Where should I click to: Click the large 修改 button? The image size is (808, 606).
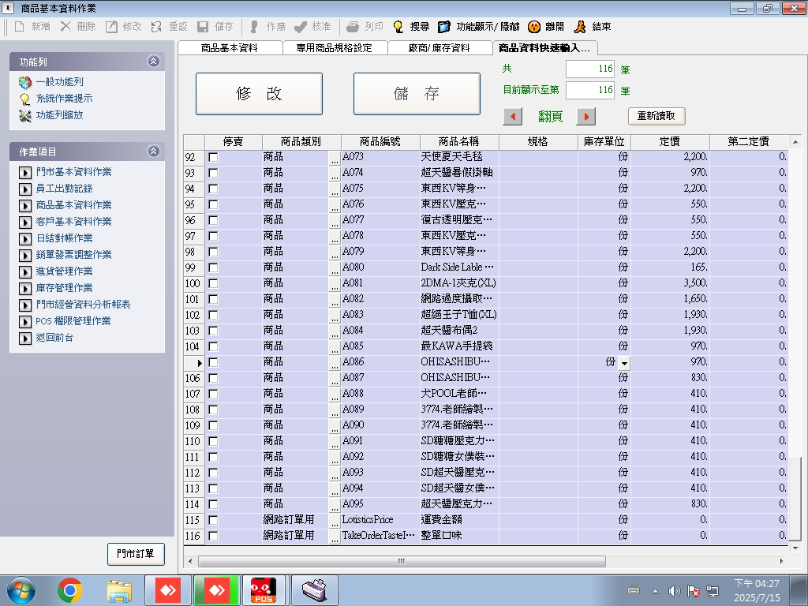[259, 94]
